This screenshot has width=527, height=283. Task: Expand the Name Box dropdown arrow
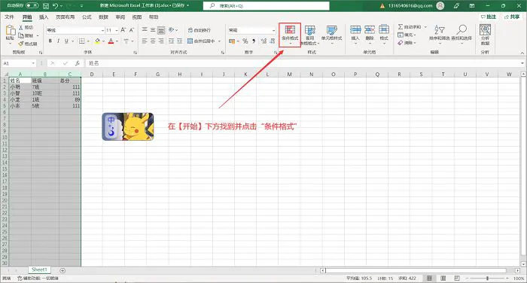pyautogui.click(x=33, y=63)
